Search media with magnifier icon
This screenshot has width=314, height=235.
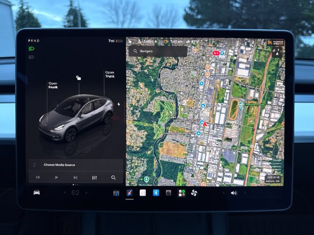[113, 177]
